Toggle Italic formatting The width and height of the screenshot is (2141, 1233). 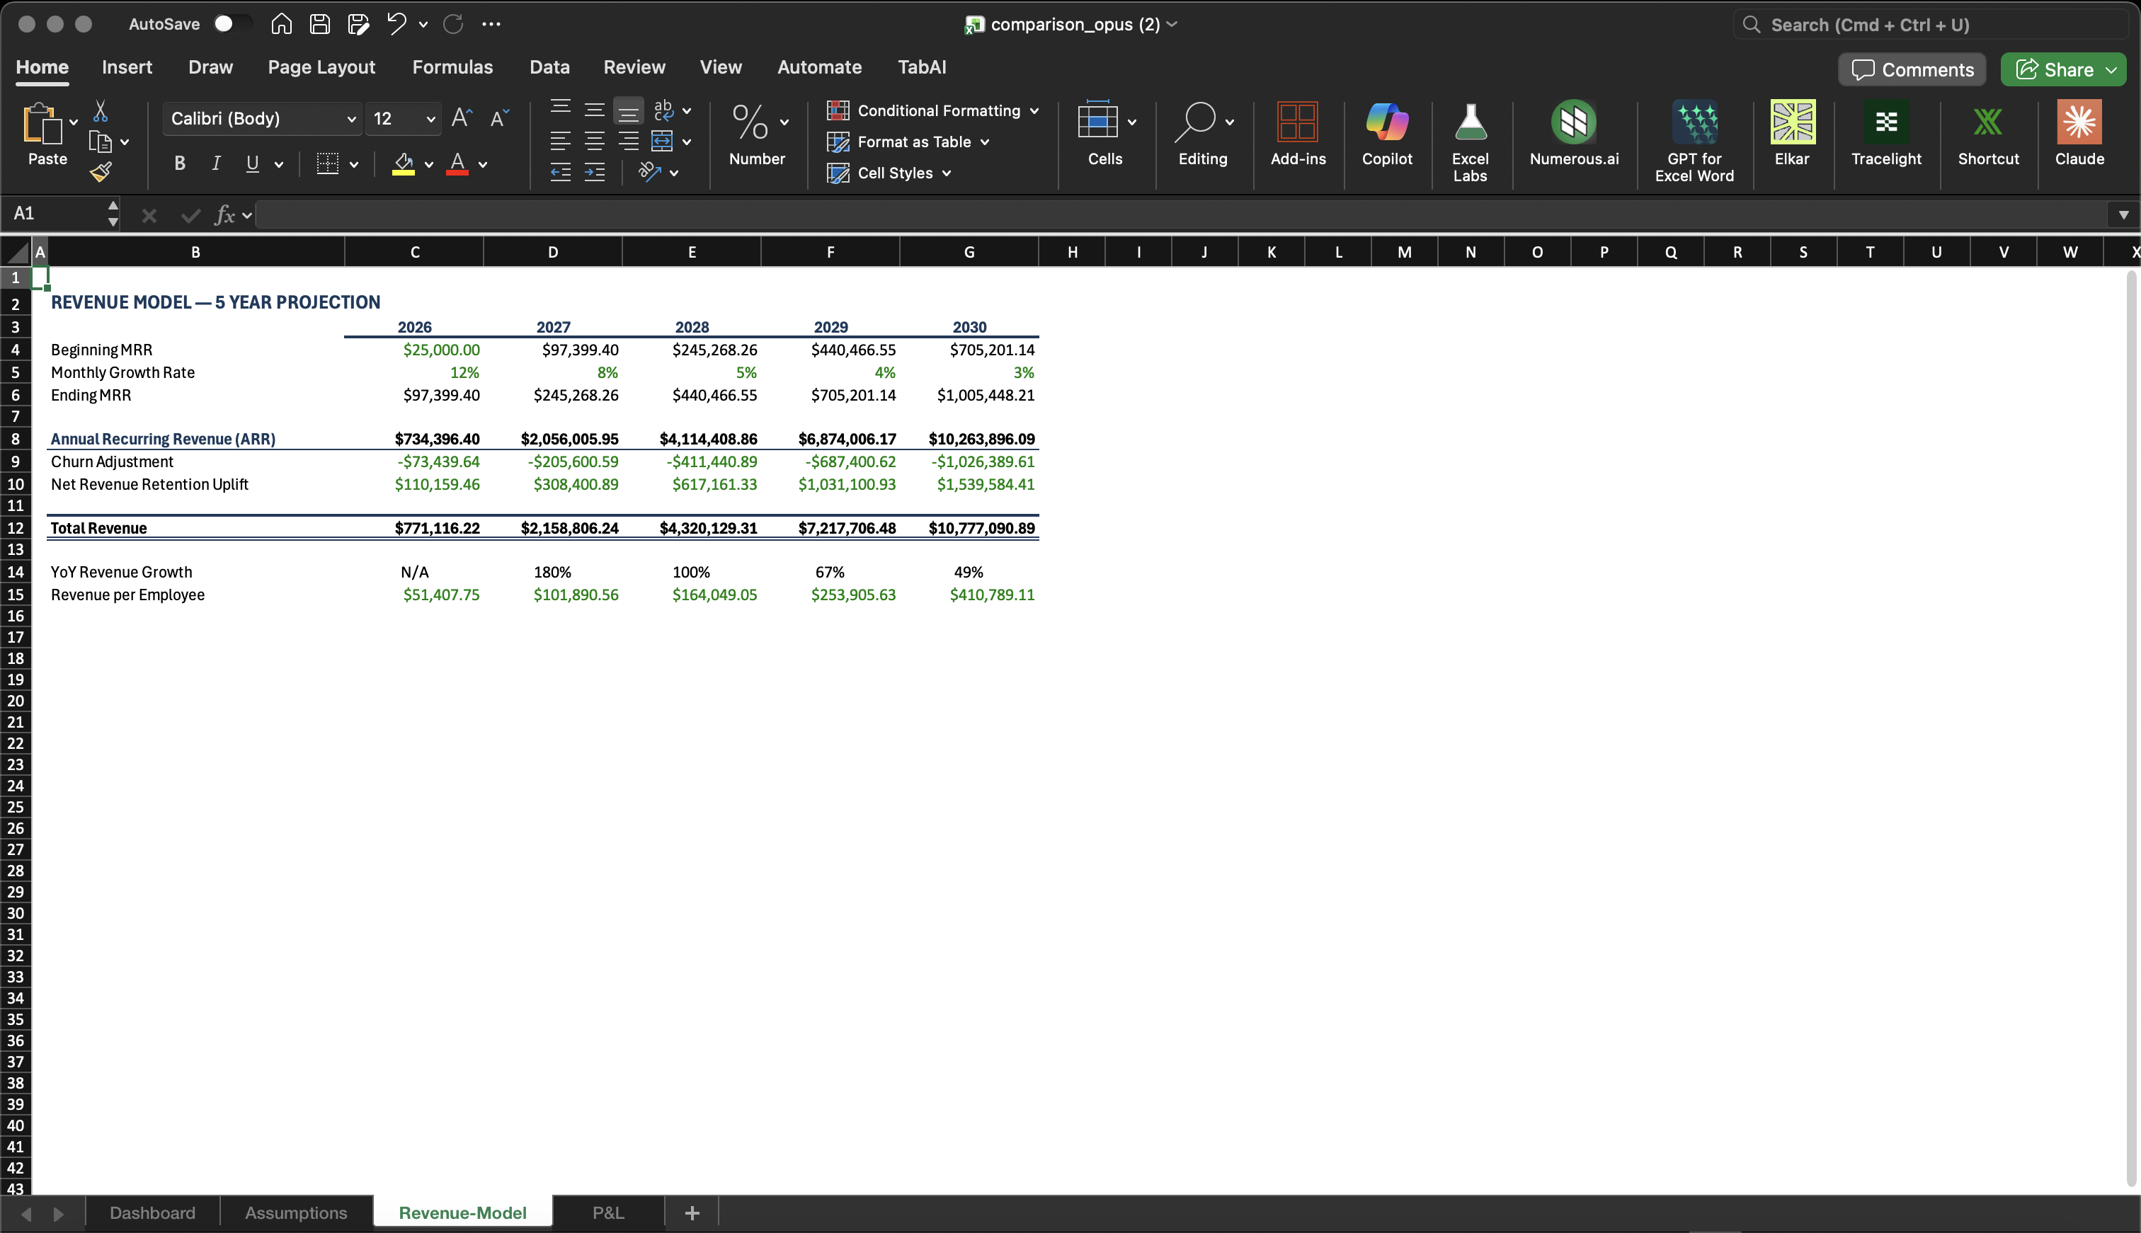point(216,164)
